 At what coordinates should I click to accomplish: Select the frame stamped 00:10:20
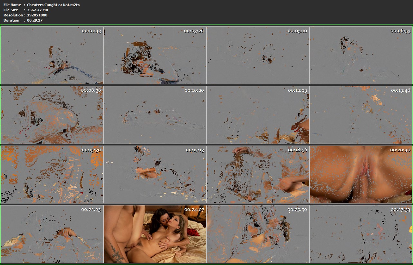(x=155, y=115)
